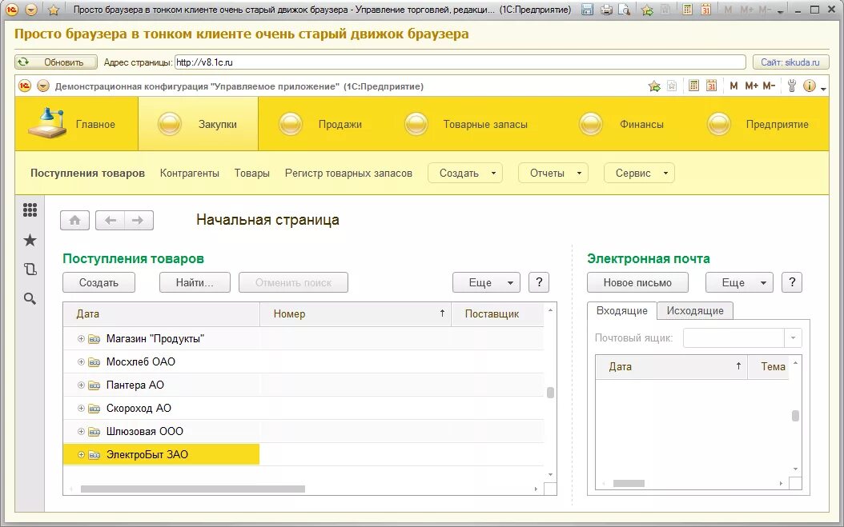Sort by the Номер column header

click(356, 314)
